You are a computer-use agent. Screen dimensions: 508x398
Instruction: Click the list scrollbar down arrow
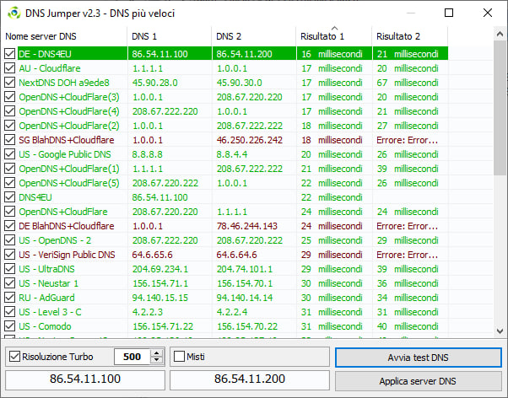(x=500, y=331)
